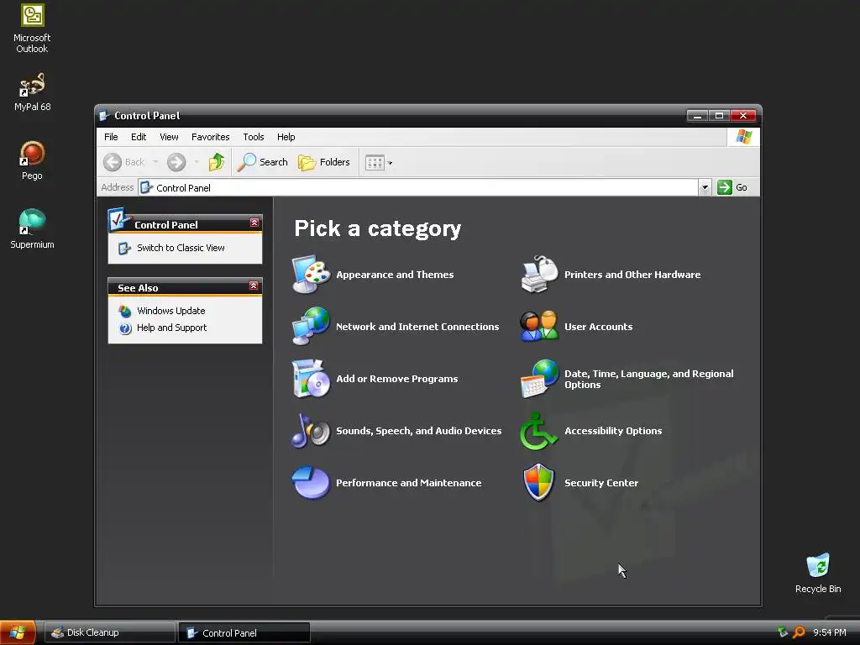Click the Switch to Classic View icon
Viewport: 860px width, 645px height.
click(124, 248)
